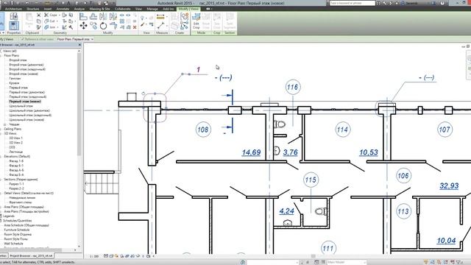Select the Align tool in Modify panel

click(83, 17)
